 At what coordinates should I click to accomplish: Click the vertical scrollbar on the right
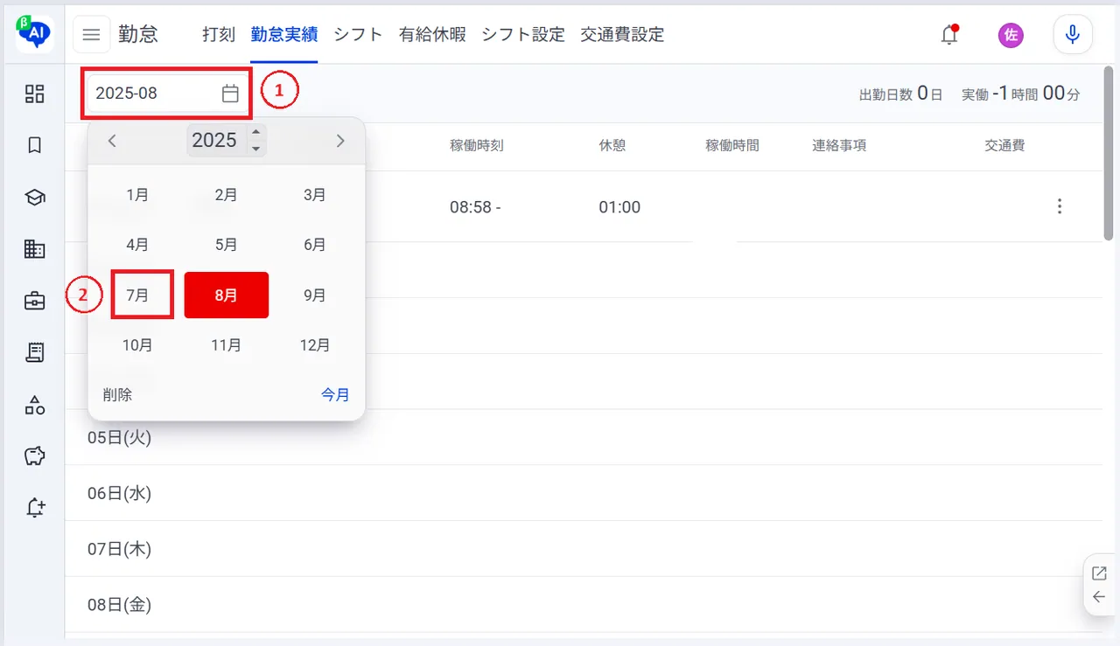coord(1109,152)
